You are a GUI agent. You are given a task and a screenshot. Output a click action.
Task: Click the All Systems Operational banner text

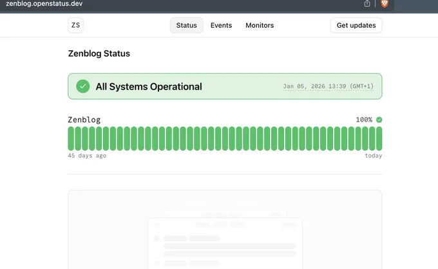click(x=149, y=86)
